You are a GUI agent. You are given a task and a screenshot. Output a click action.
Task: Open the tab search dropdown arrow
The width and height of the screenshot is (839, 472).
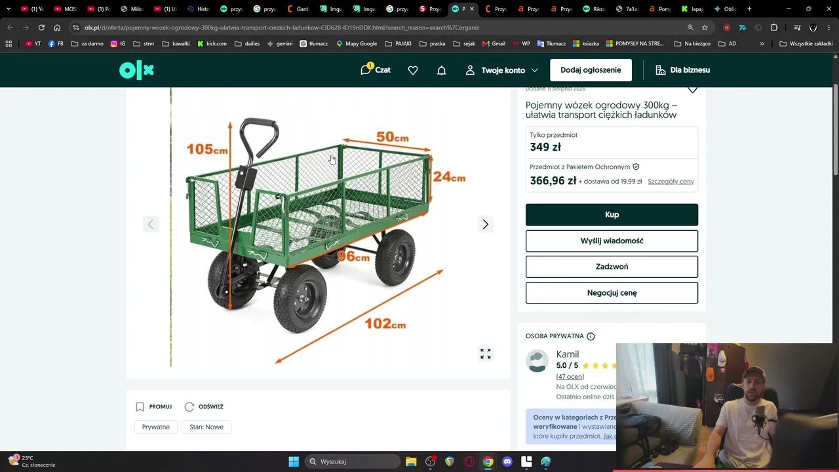[x=9, y=9]
